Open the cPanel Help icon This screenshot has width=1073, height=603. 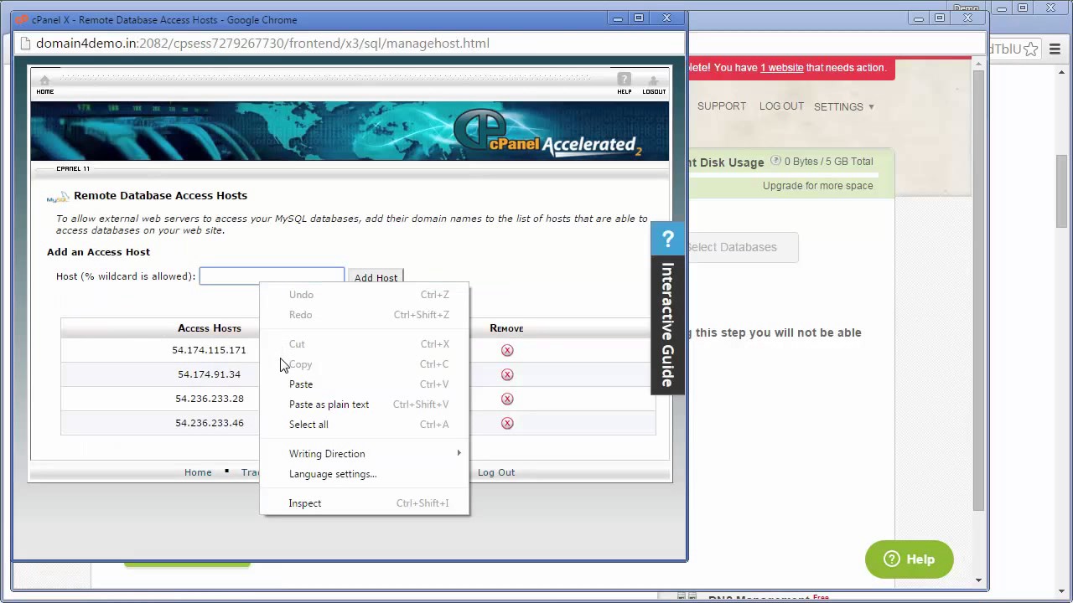[x=624, y=84]
